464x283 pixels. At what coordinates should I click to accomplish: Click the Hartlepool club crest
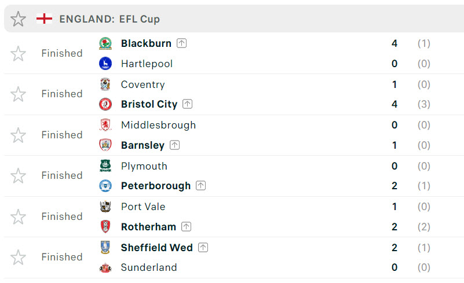tap(105, 64)
